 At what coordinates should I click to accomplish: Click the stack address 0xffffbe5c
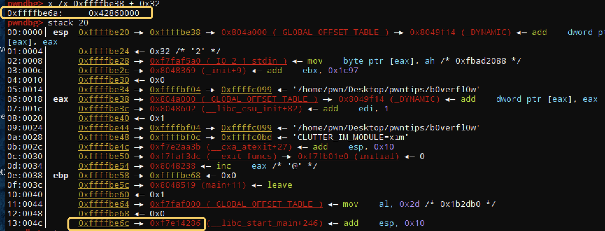[x=104, y=185]
